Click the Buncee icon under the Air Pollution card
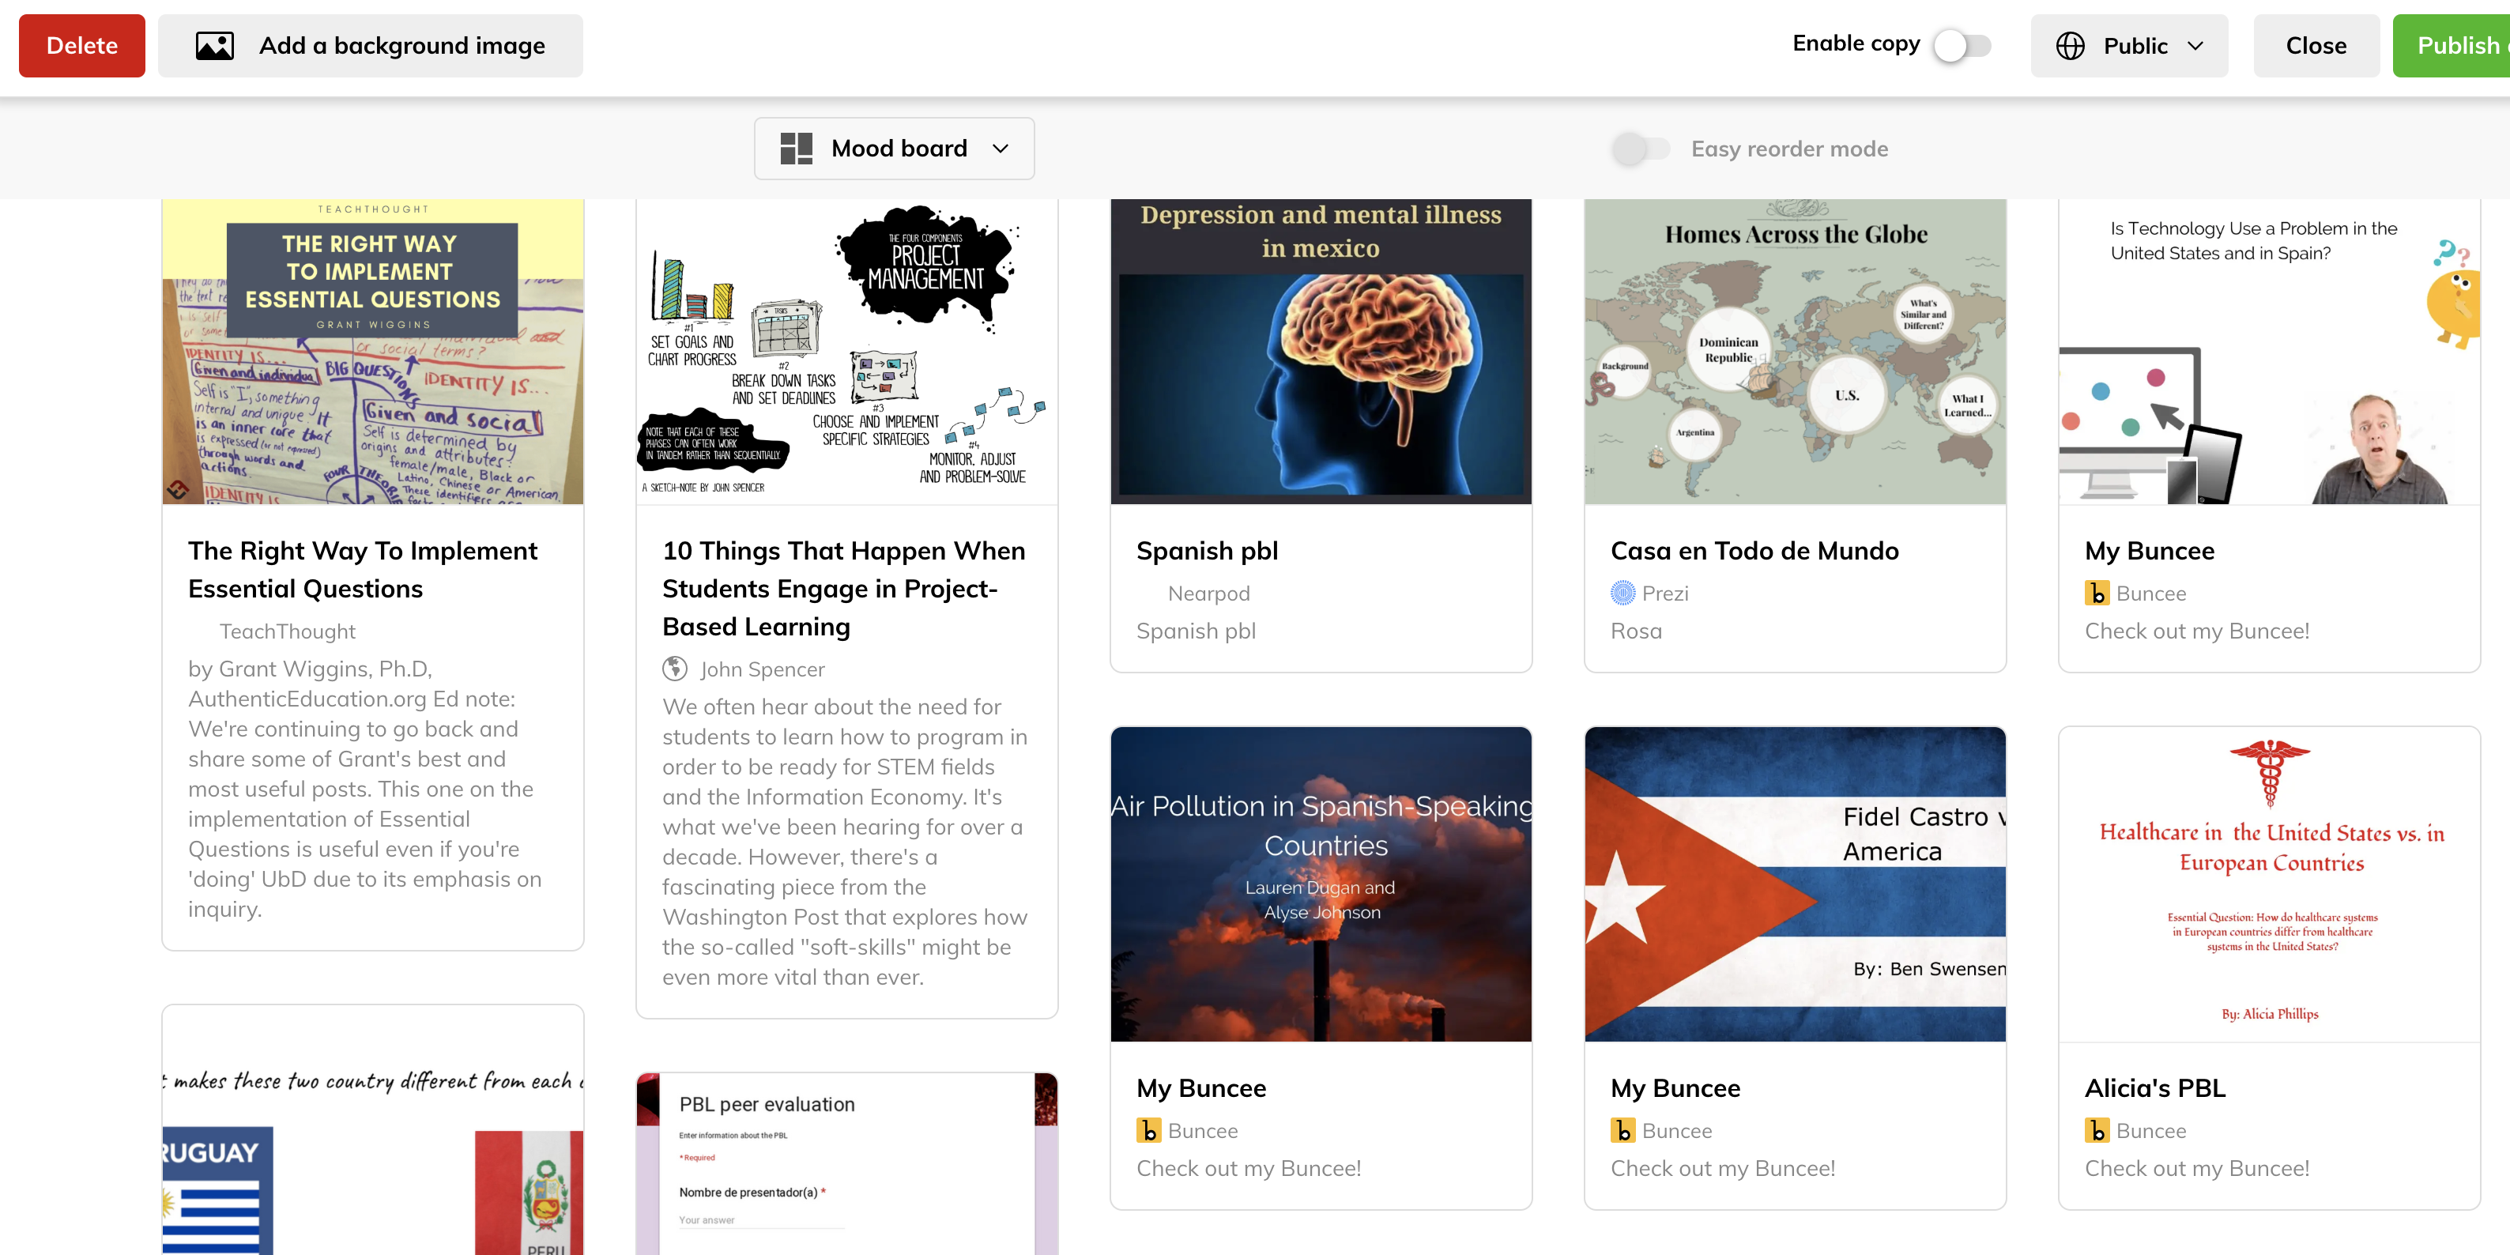Screen dimensions: 2510x1255 coord(1148,1130)
